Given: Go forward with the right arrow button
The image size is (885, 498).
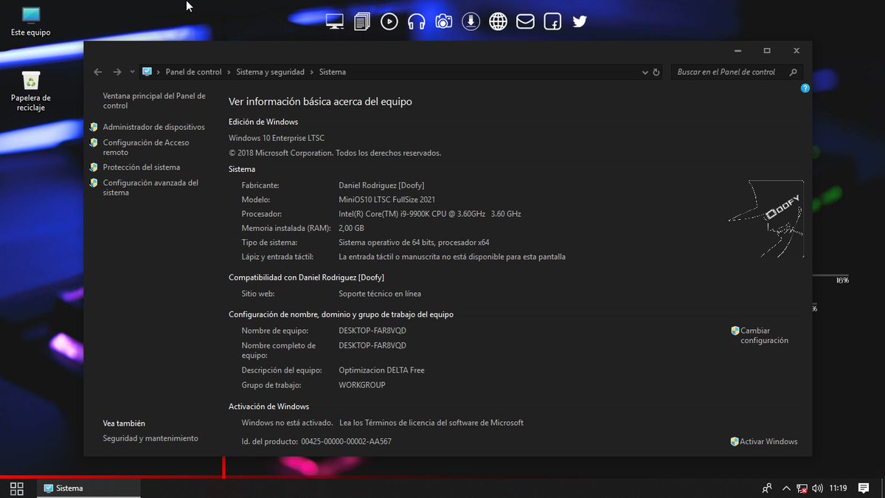Looking at the screenshot, I should (x=117, y=72).
